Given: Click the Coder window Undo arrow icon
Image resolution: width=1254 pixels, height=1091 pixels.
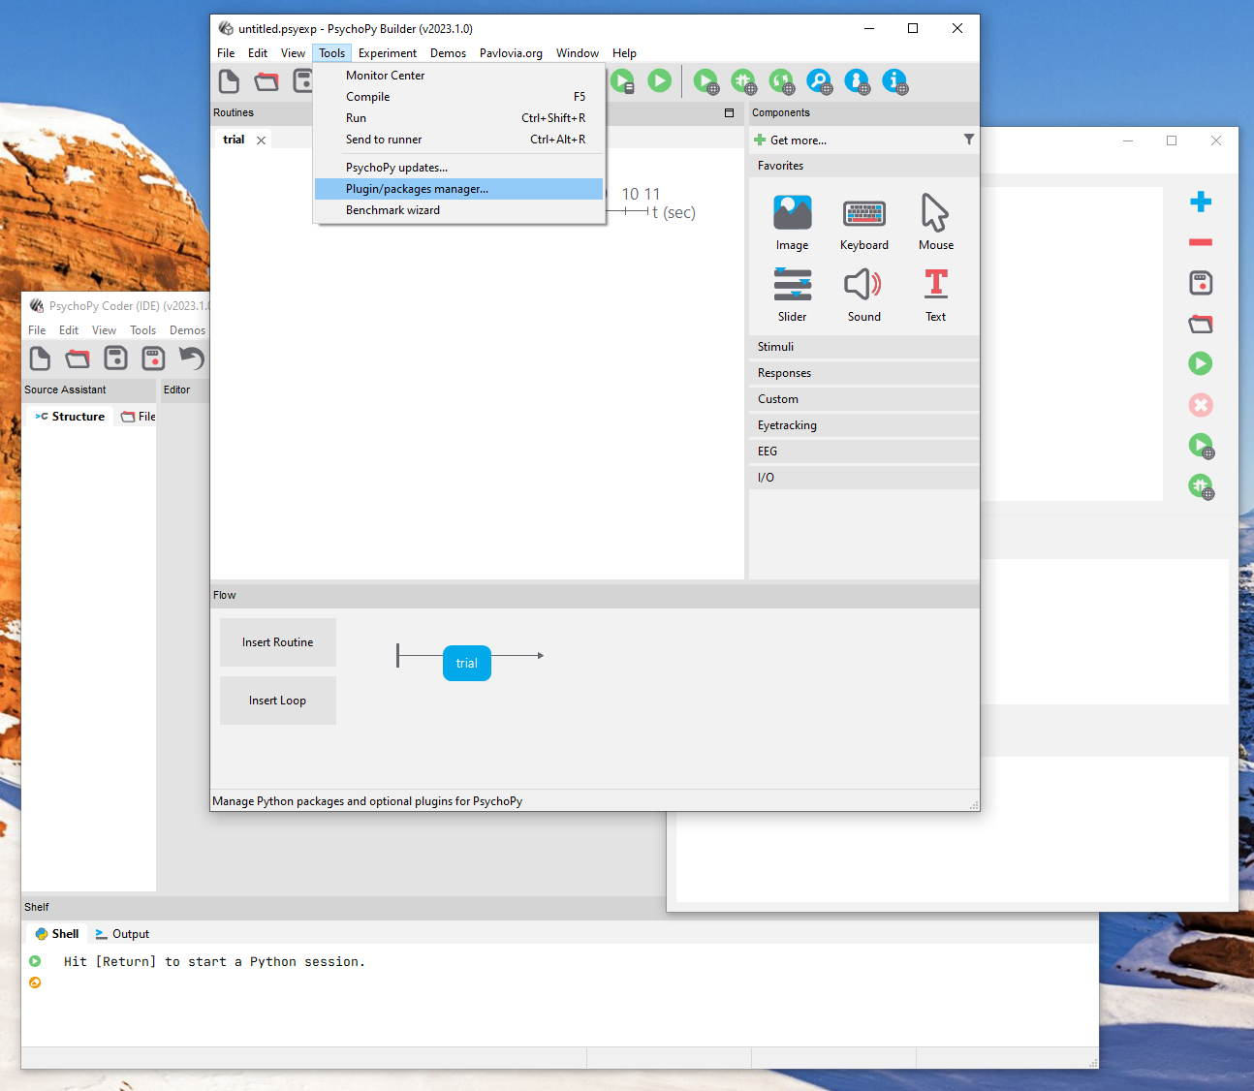Looking at the screenshot, I should point(191,359).
